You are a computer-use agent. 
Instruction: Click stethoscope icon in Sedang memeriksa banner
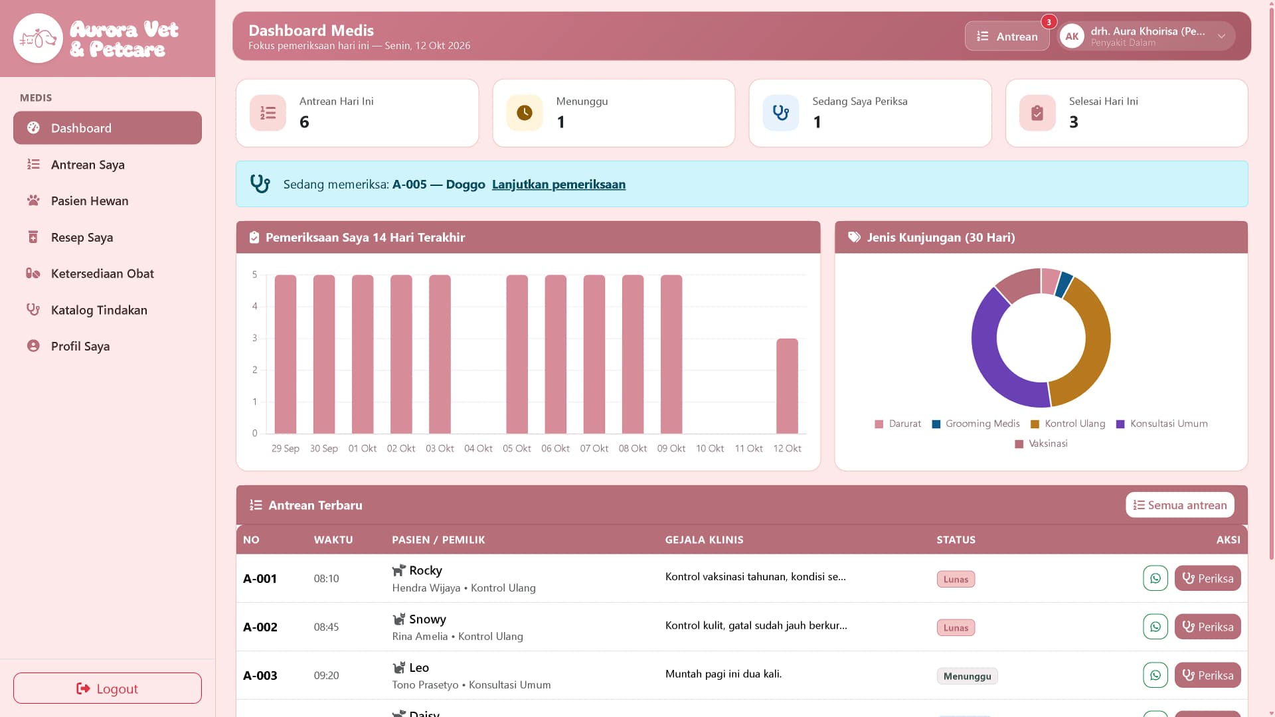[x=260, y=184]
